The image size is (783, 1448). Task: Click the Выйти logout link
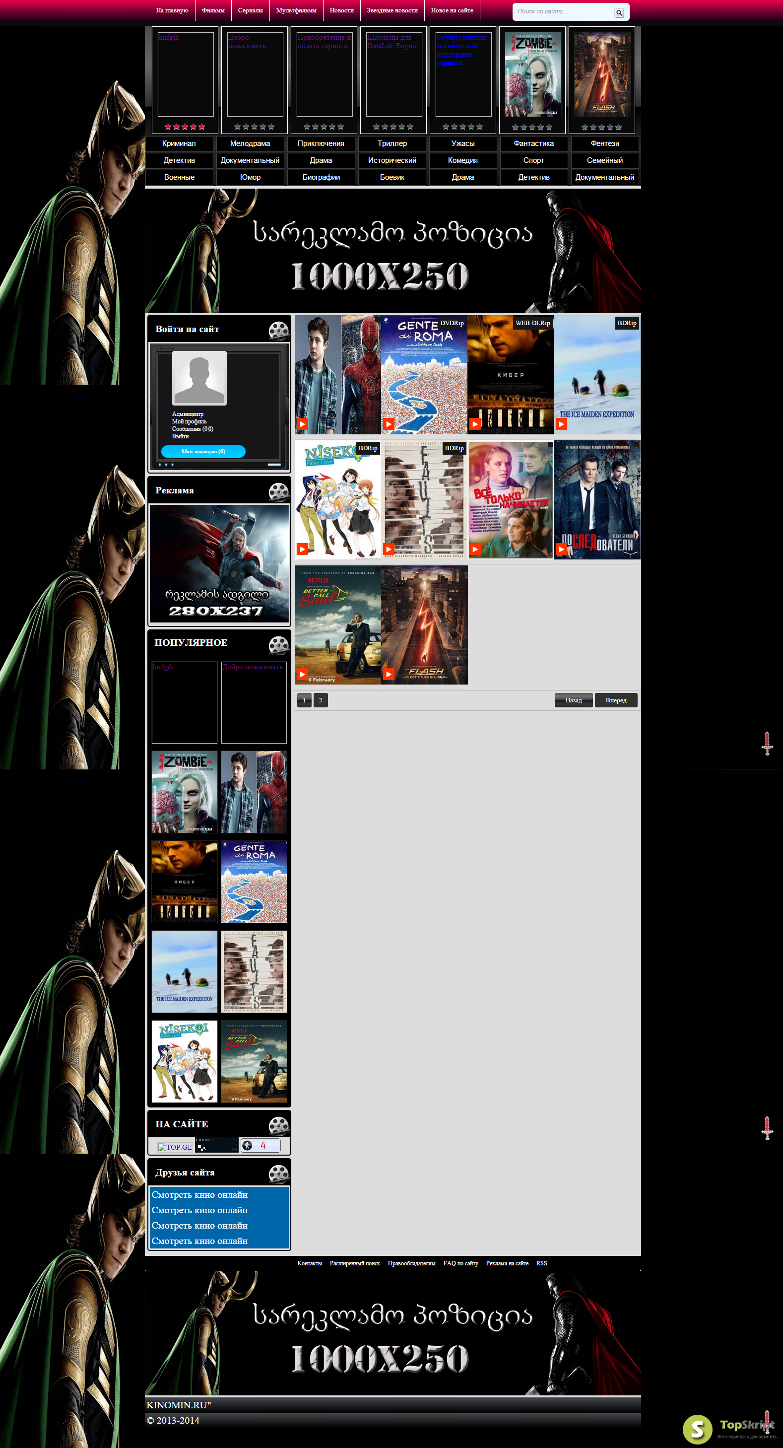click(180, 436)
